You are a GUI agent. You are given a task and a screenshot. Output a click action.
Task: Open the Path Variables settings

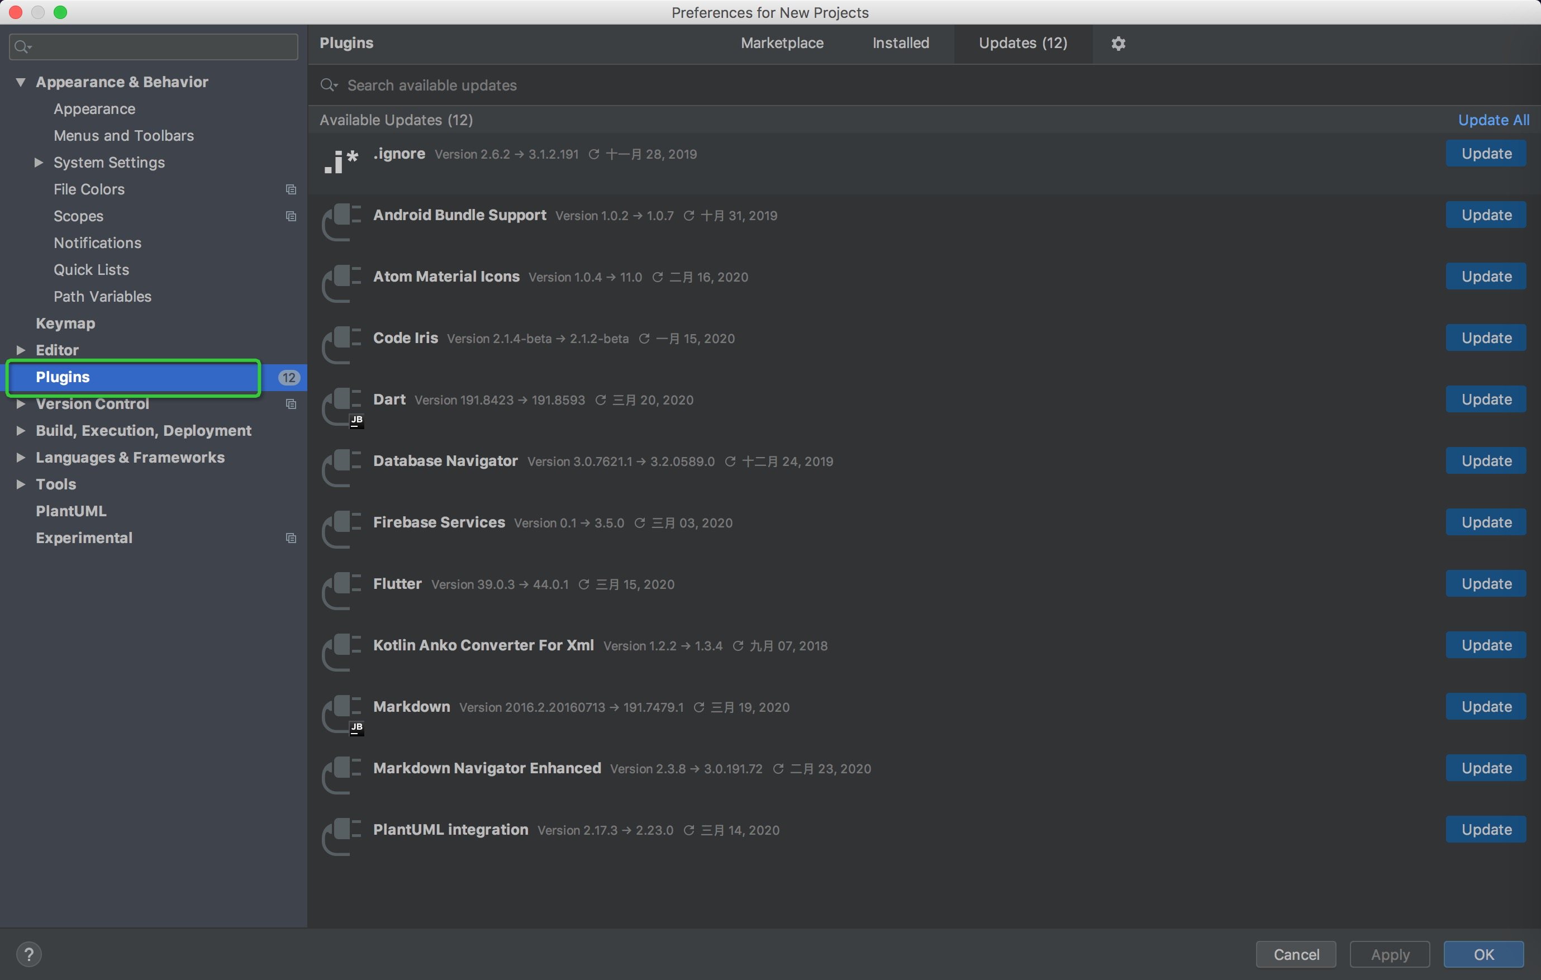click(x=102, y=297)
